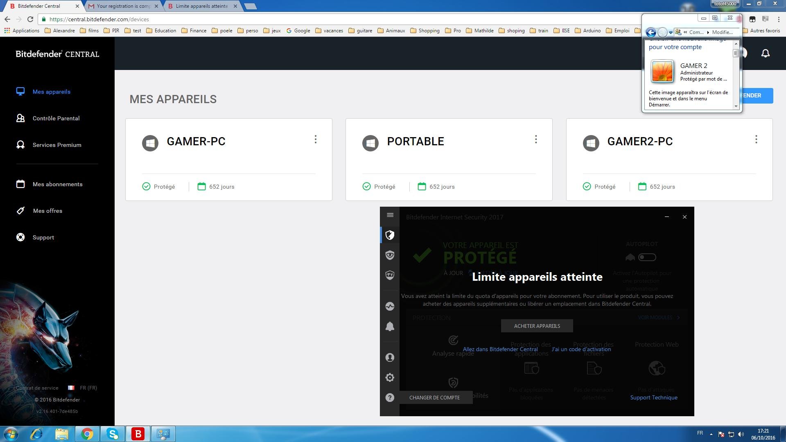Click J'ai un code d'activation link
Screen dimensions: 786x442
pyautogui.click(x=581, y=349)
